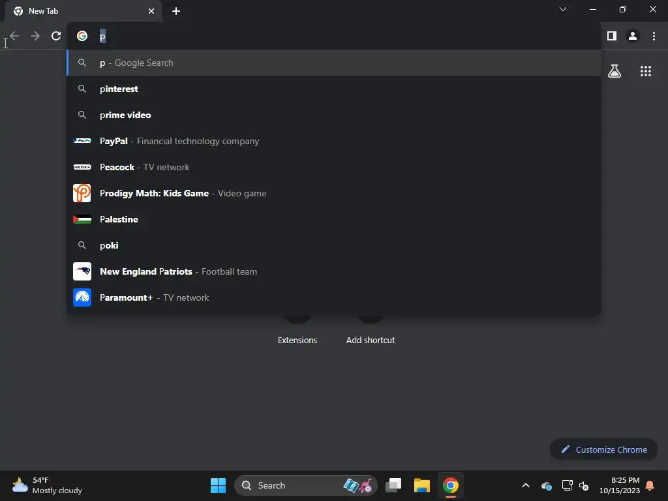Close the New Tab tab
The height and width of the screenshot is (501, 668).
click(151, 11)
